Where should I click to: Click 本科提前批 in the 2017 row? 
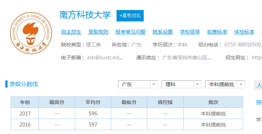213,114
